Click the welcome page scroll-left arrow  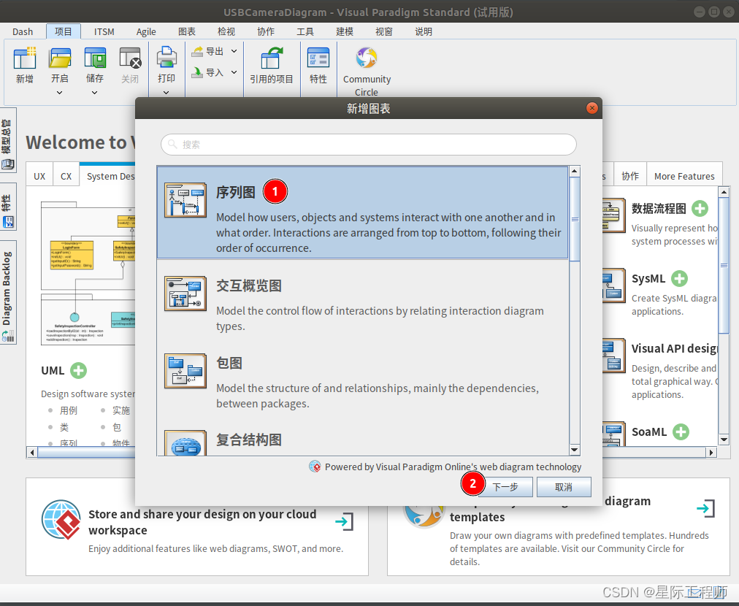click(x=32, y=453)
